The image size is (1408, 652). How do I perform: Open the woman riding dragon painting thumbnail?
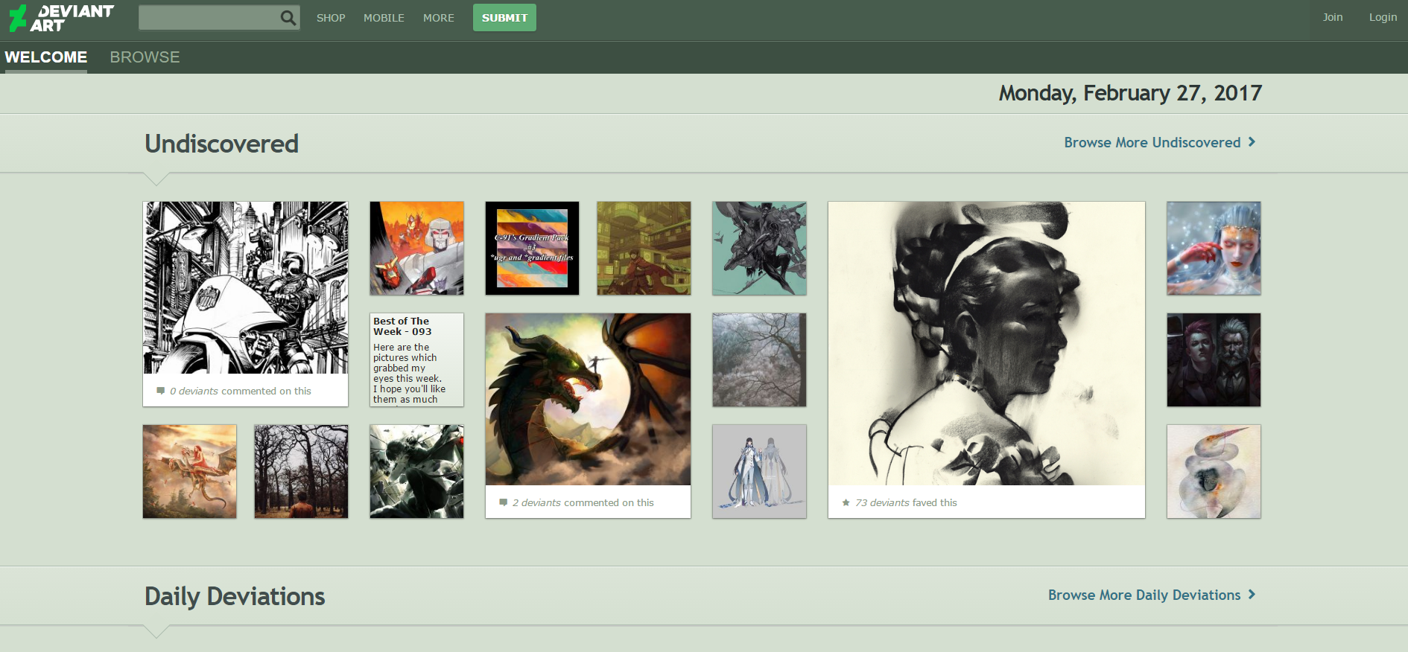click(x=189, y=471)
